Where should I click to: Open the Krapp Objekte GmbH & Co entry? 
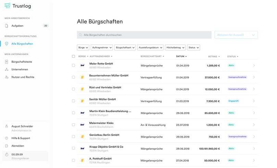[106, 147]
